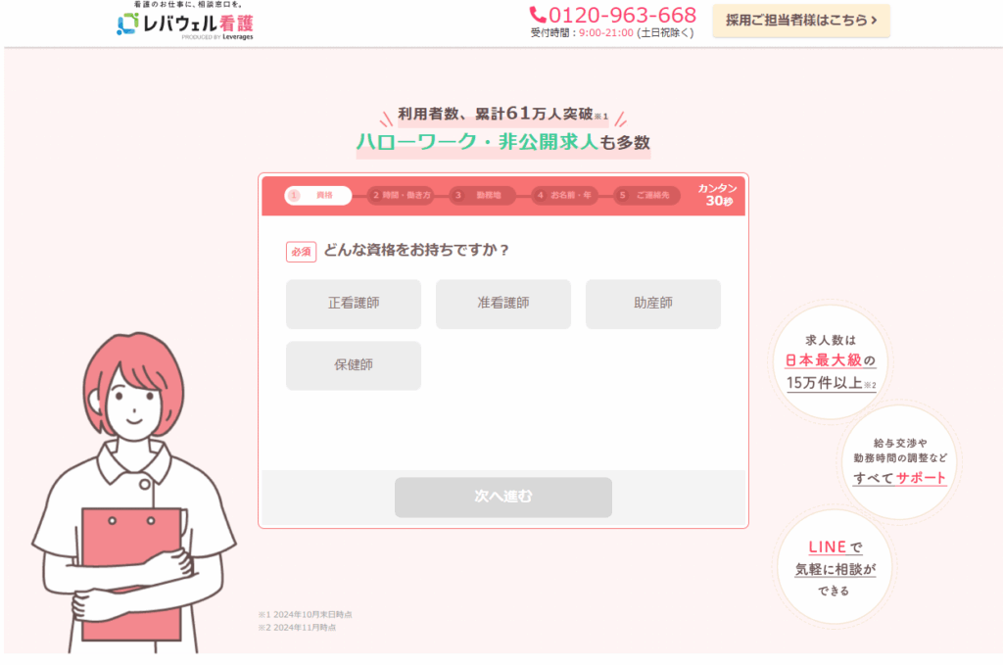Click the 次へ進む button
This screenshot has height=665, width=1003.
[x=502, y=497]
